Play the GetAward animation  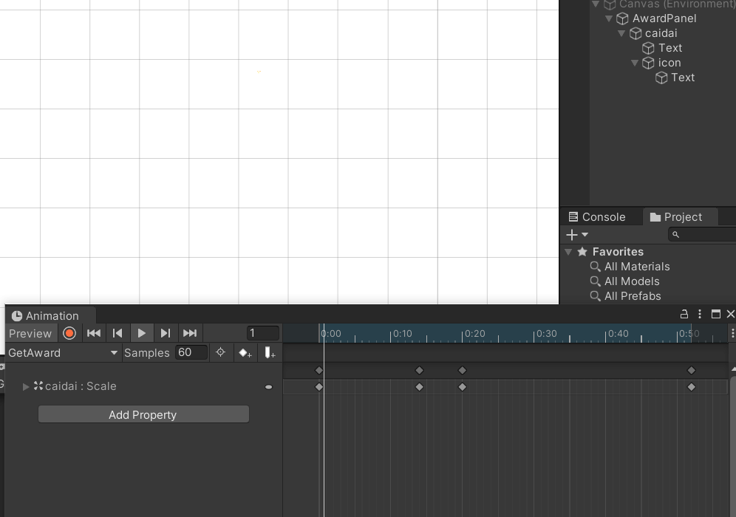coord(141,333)
